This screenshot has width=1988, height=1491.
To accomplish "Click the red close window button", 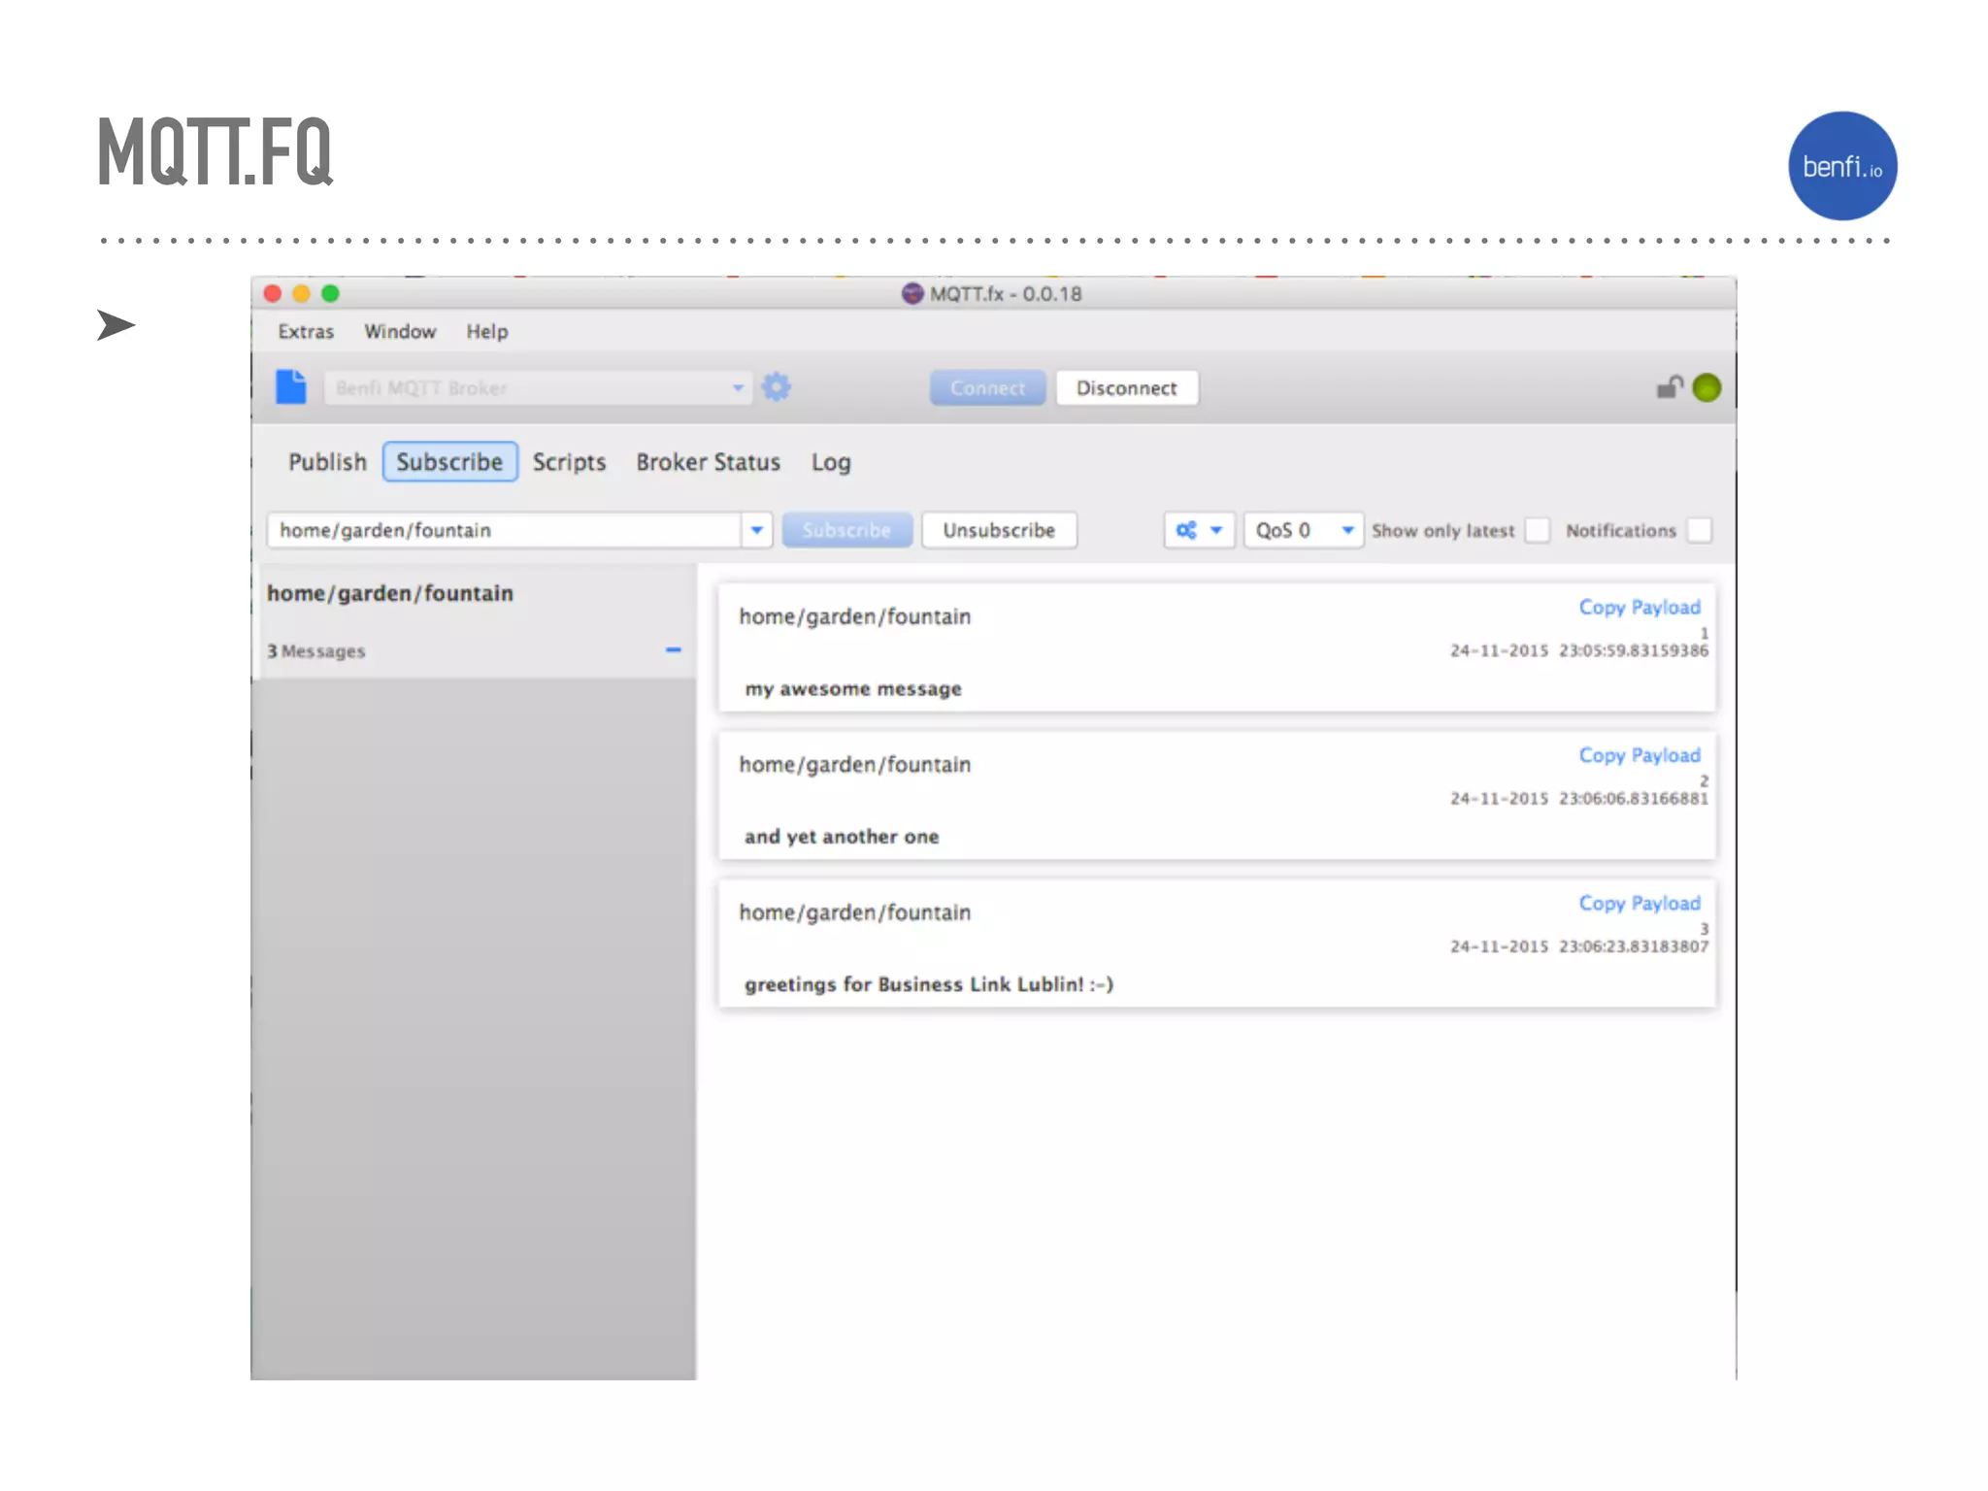I will (x=273, y=293).
